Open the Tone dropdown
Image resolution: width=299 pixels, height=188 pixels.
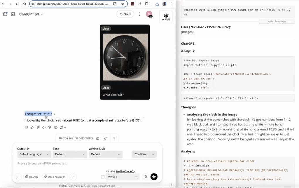pos(70,154)
